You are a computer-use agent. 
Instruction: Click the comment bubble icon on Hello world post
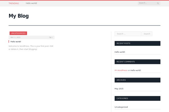pos(50,38)
